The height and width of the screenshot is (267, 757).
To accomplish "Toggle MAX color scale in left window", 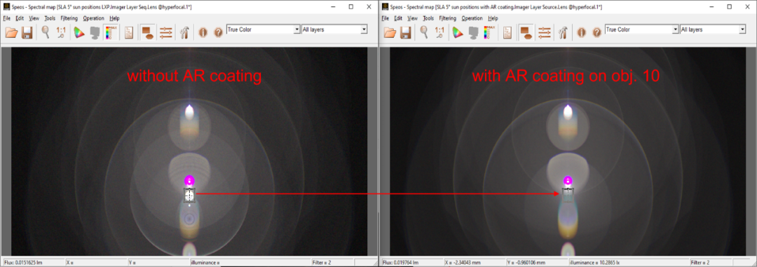I will click(111, 32).
